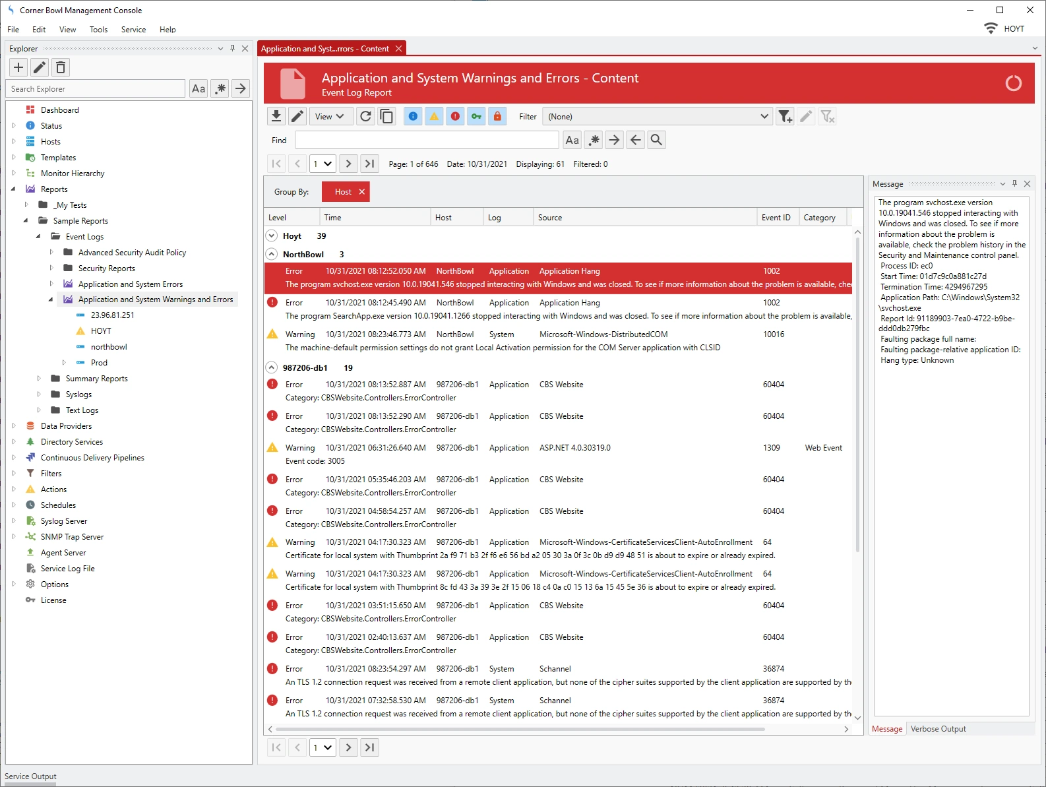Click the plus icon in Explorer toolbar

(18, 67)
